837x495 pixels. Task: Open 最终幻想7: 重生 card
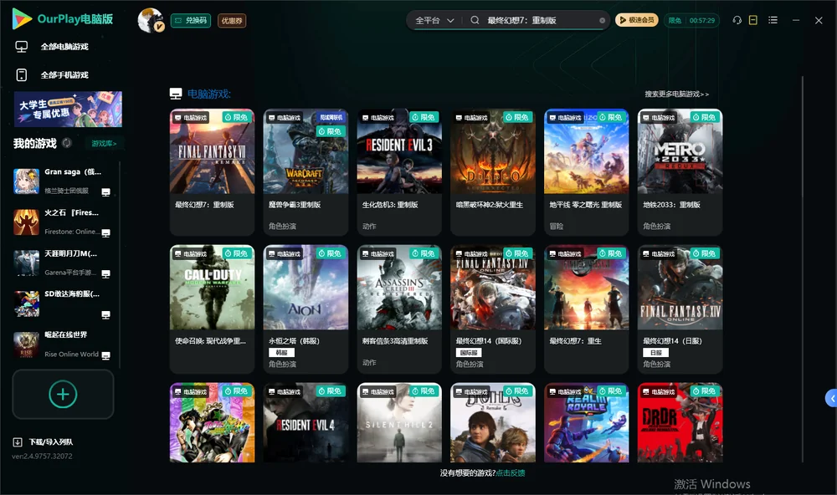[x=586, y=309]
